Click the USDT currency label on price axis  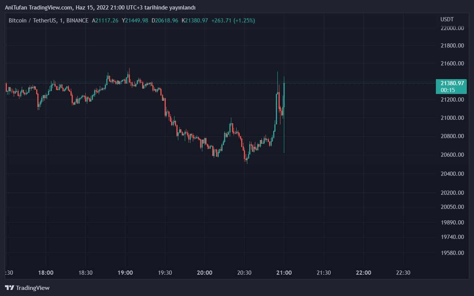click(x=447, y=19)
